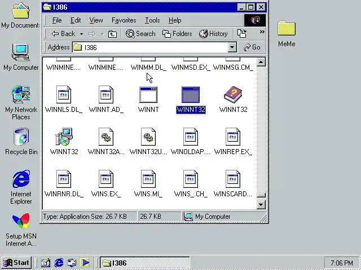Select the WINNT application window icon
361x270 pixels.
coord(148,94)
